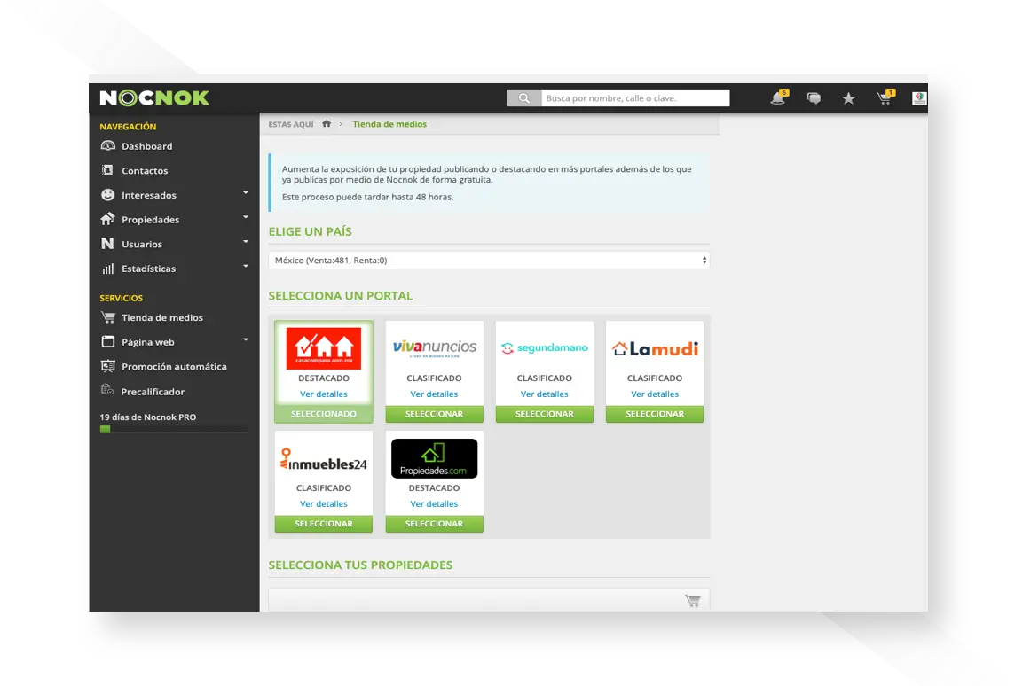Click the Nocnok PRO days progress bar
The image size is (1015, 686).
174,429
